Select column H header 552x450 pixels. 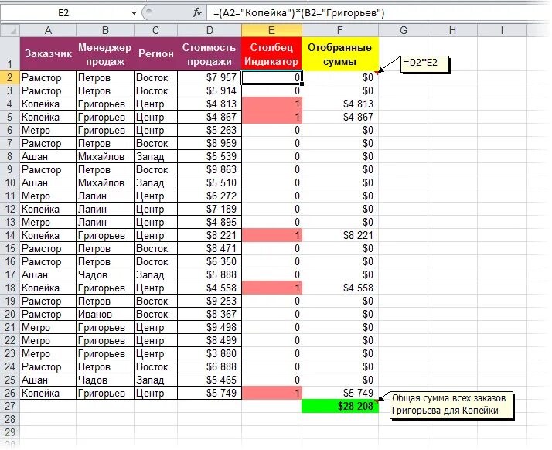[452, 30]
